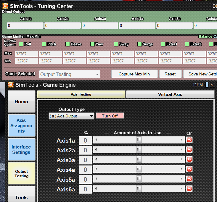Switch to the Virtual Axis tab
This screenshot has width=217, height=205.
170,94
